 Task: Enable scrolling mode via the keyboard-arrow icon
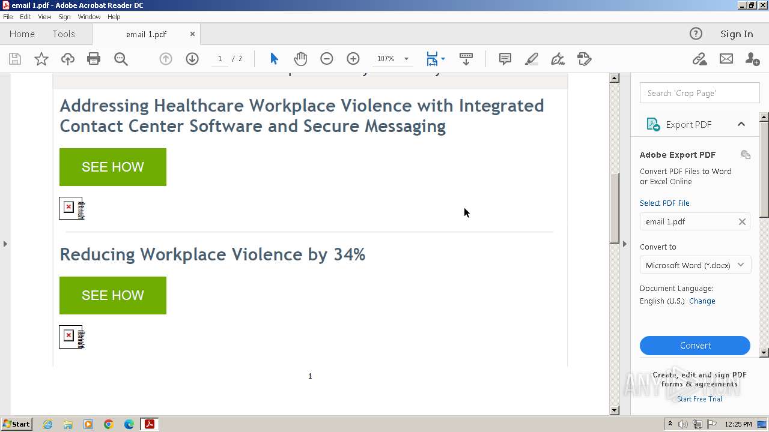[466, 59]
